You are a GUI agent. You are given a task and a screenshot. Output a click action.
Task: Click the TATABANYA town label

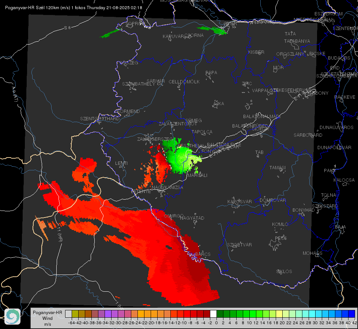[297, 41]
